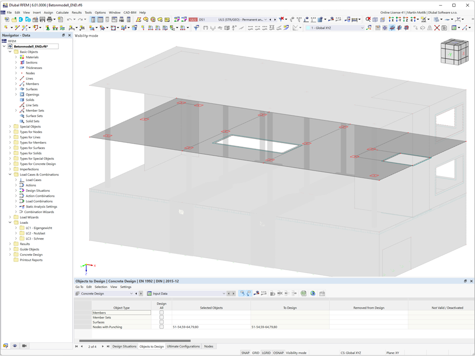Open the Calculate menu

tap(62, 13)
